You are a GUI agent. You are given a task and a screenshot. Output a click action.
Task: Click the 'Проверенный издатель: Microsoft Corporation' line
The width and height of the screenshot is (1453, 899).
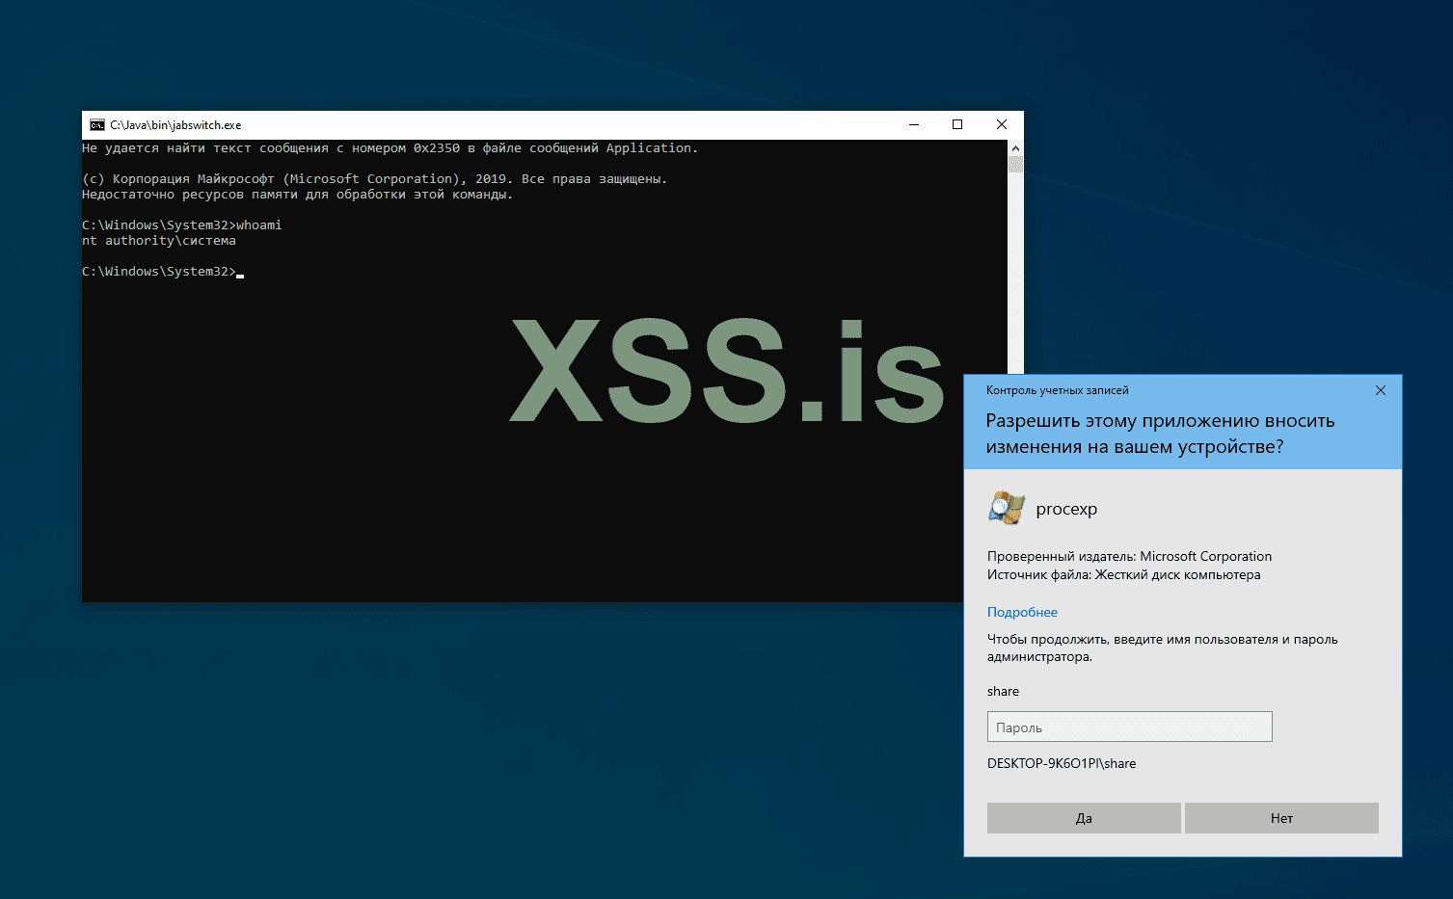[1129, 556]
